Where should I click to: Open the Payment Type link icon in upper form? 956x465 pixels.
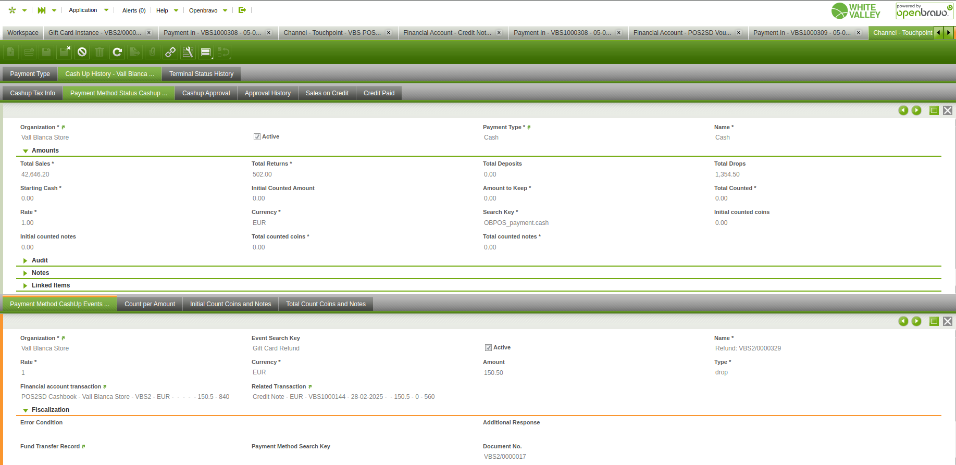tap(529, 127)
